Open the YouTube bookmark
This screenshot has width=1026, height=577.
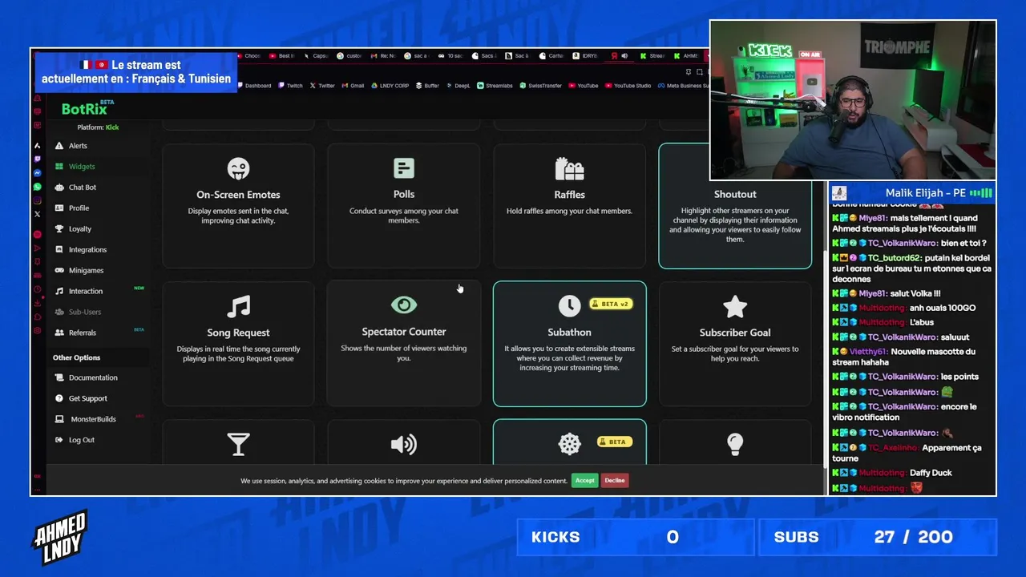(x=584, y=86)
